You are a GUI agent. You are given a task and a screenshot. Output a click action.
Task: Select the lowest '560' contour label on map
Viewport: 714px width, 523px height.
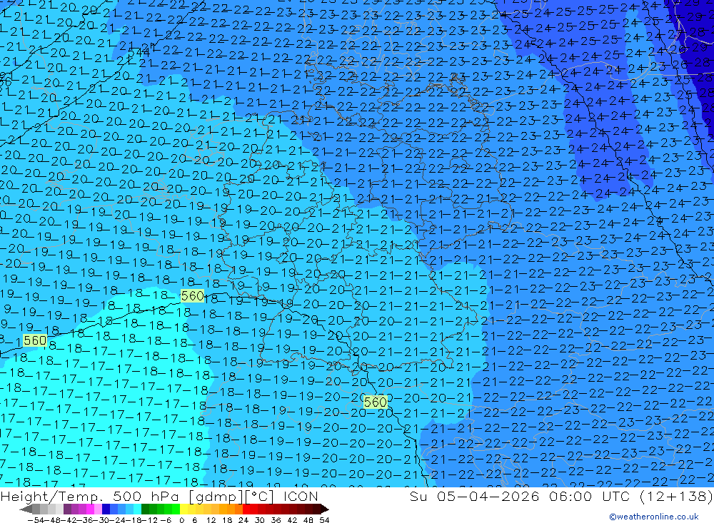pyautogui.click(x=376, y=402)
